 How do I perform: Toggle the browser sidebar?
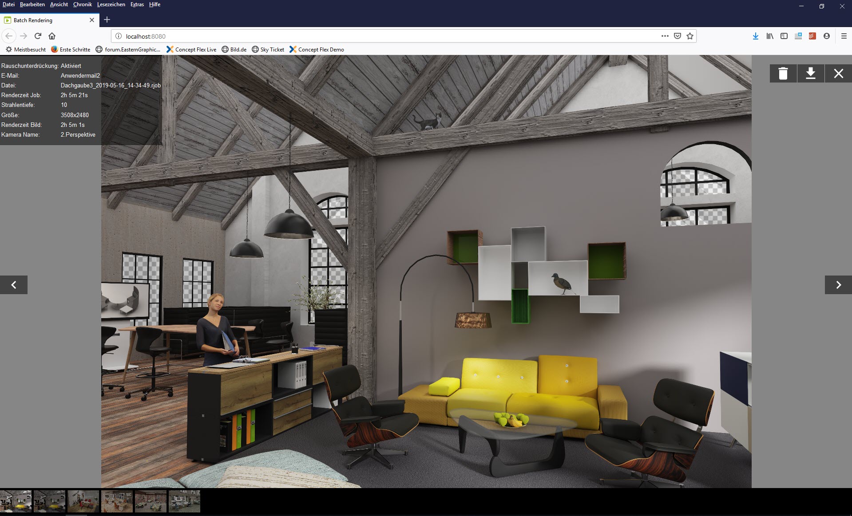[784, 36]
